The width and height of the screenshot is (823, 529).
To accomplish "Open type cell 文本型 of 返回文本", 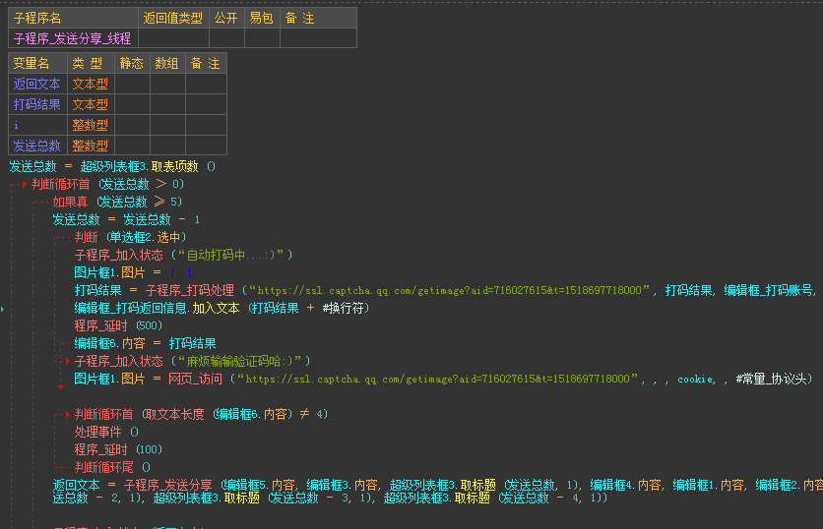I will (91, 84).
